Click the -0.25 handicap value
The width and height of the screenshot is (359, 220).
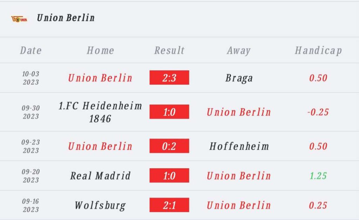(x=318, y=112)
